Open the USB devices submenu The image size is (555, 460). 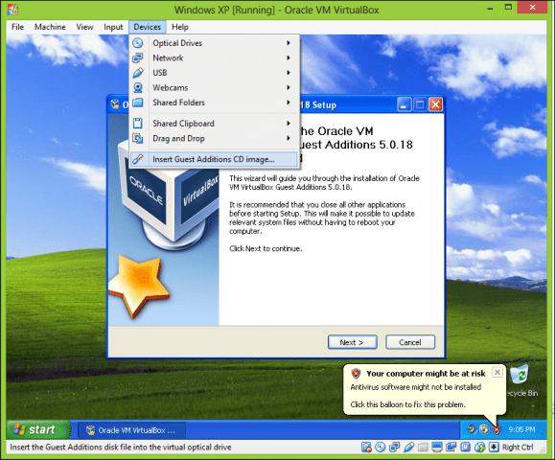[x=214, y=73]
